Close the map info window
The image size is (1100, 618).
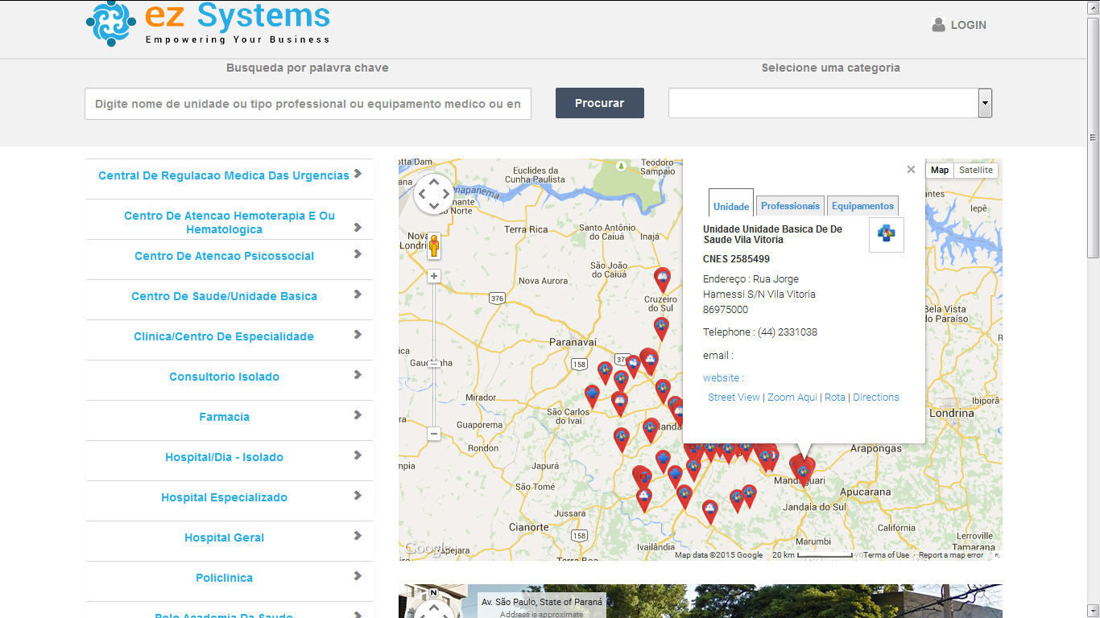[911, 170]
